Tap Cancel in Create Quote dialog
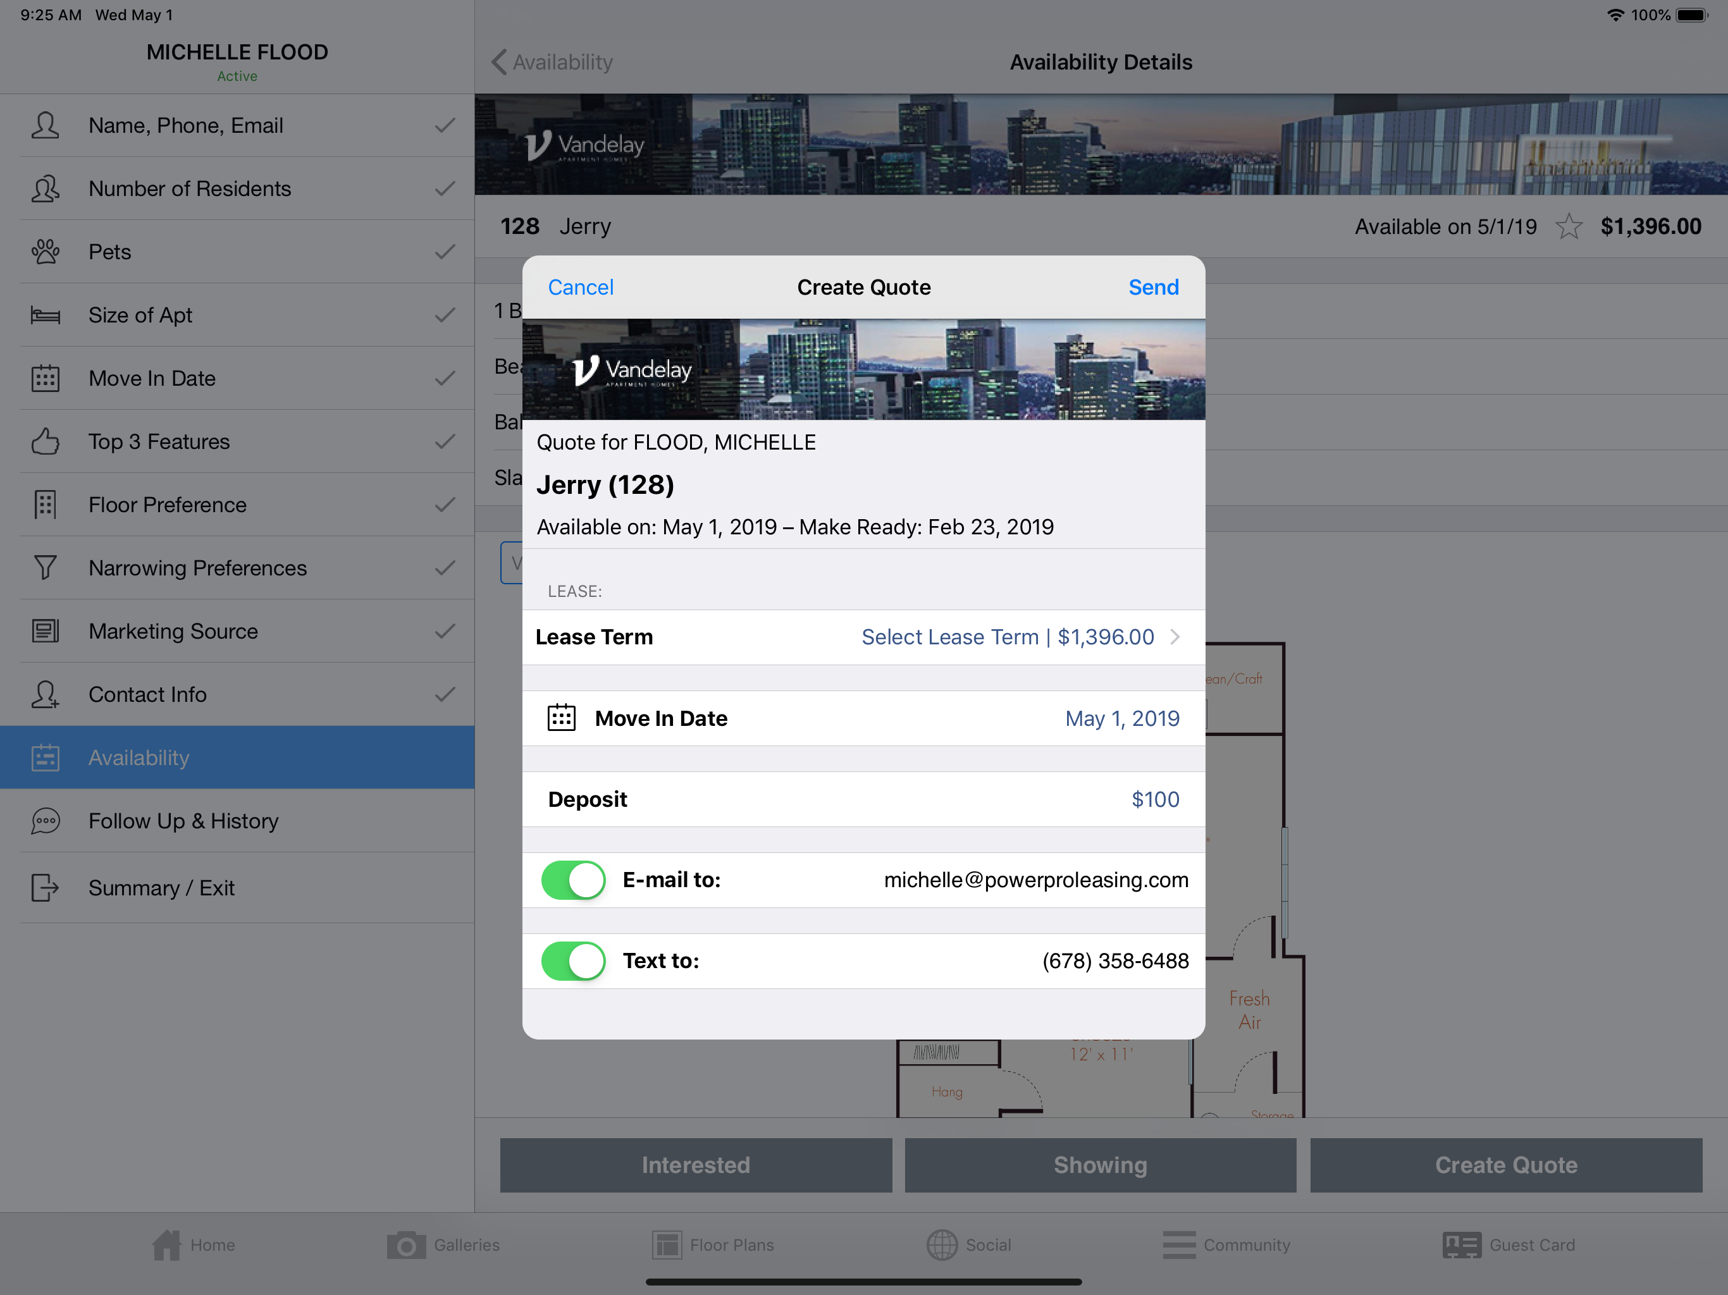 pyautogui.click(x=581, y=288)
